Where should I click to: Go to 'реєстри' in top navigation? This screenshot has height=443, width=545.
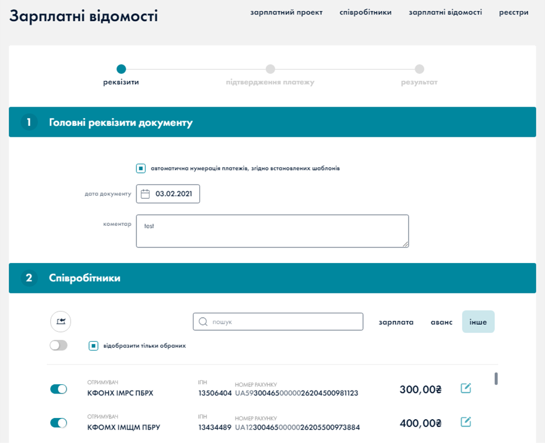pyautogui.click(x=514, y=12)
